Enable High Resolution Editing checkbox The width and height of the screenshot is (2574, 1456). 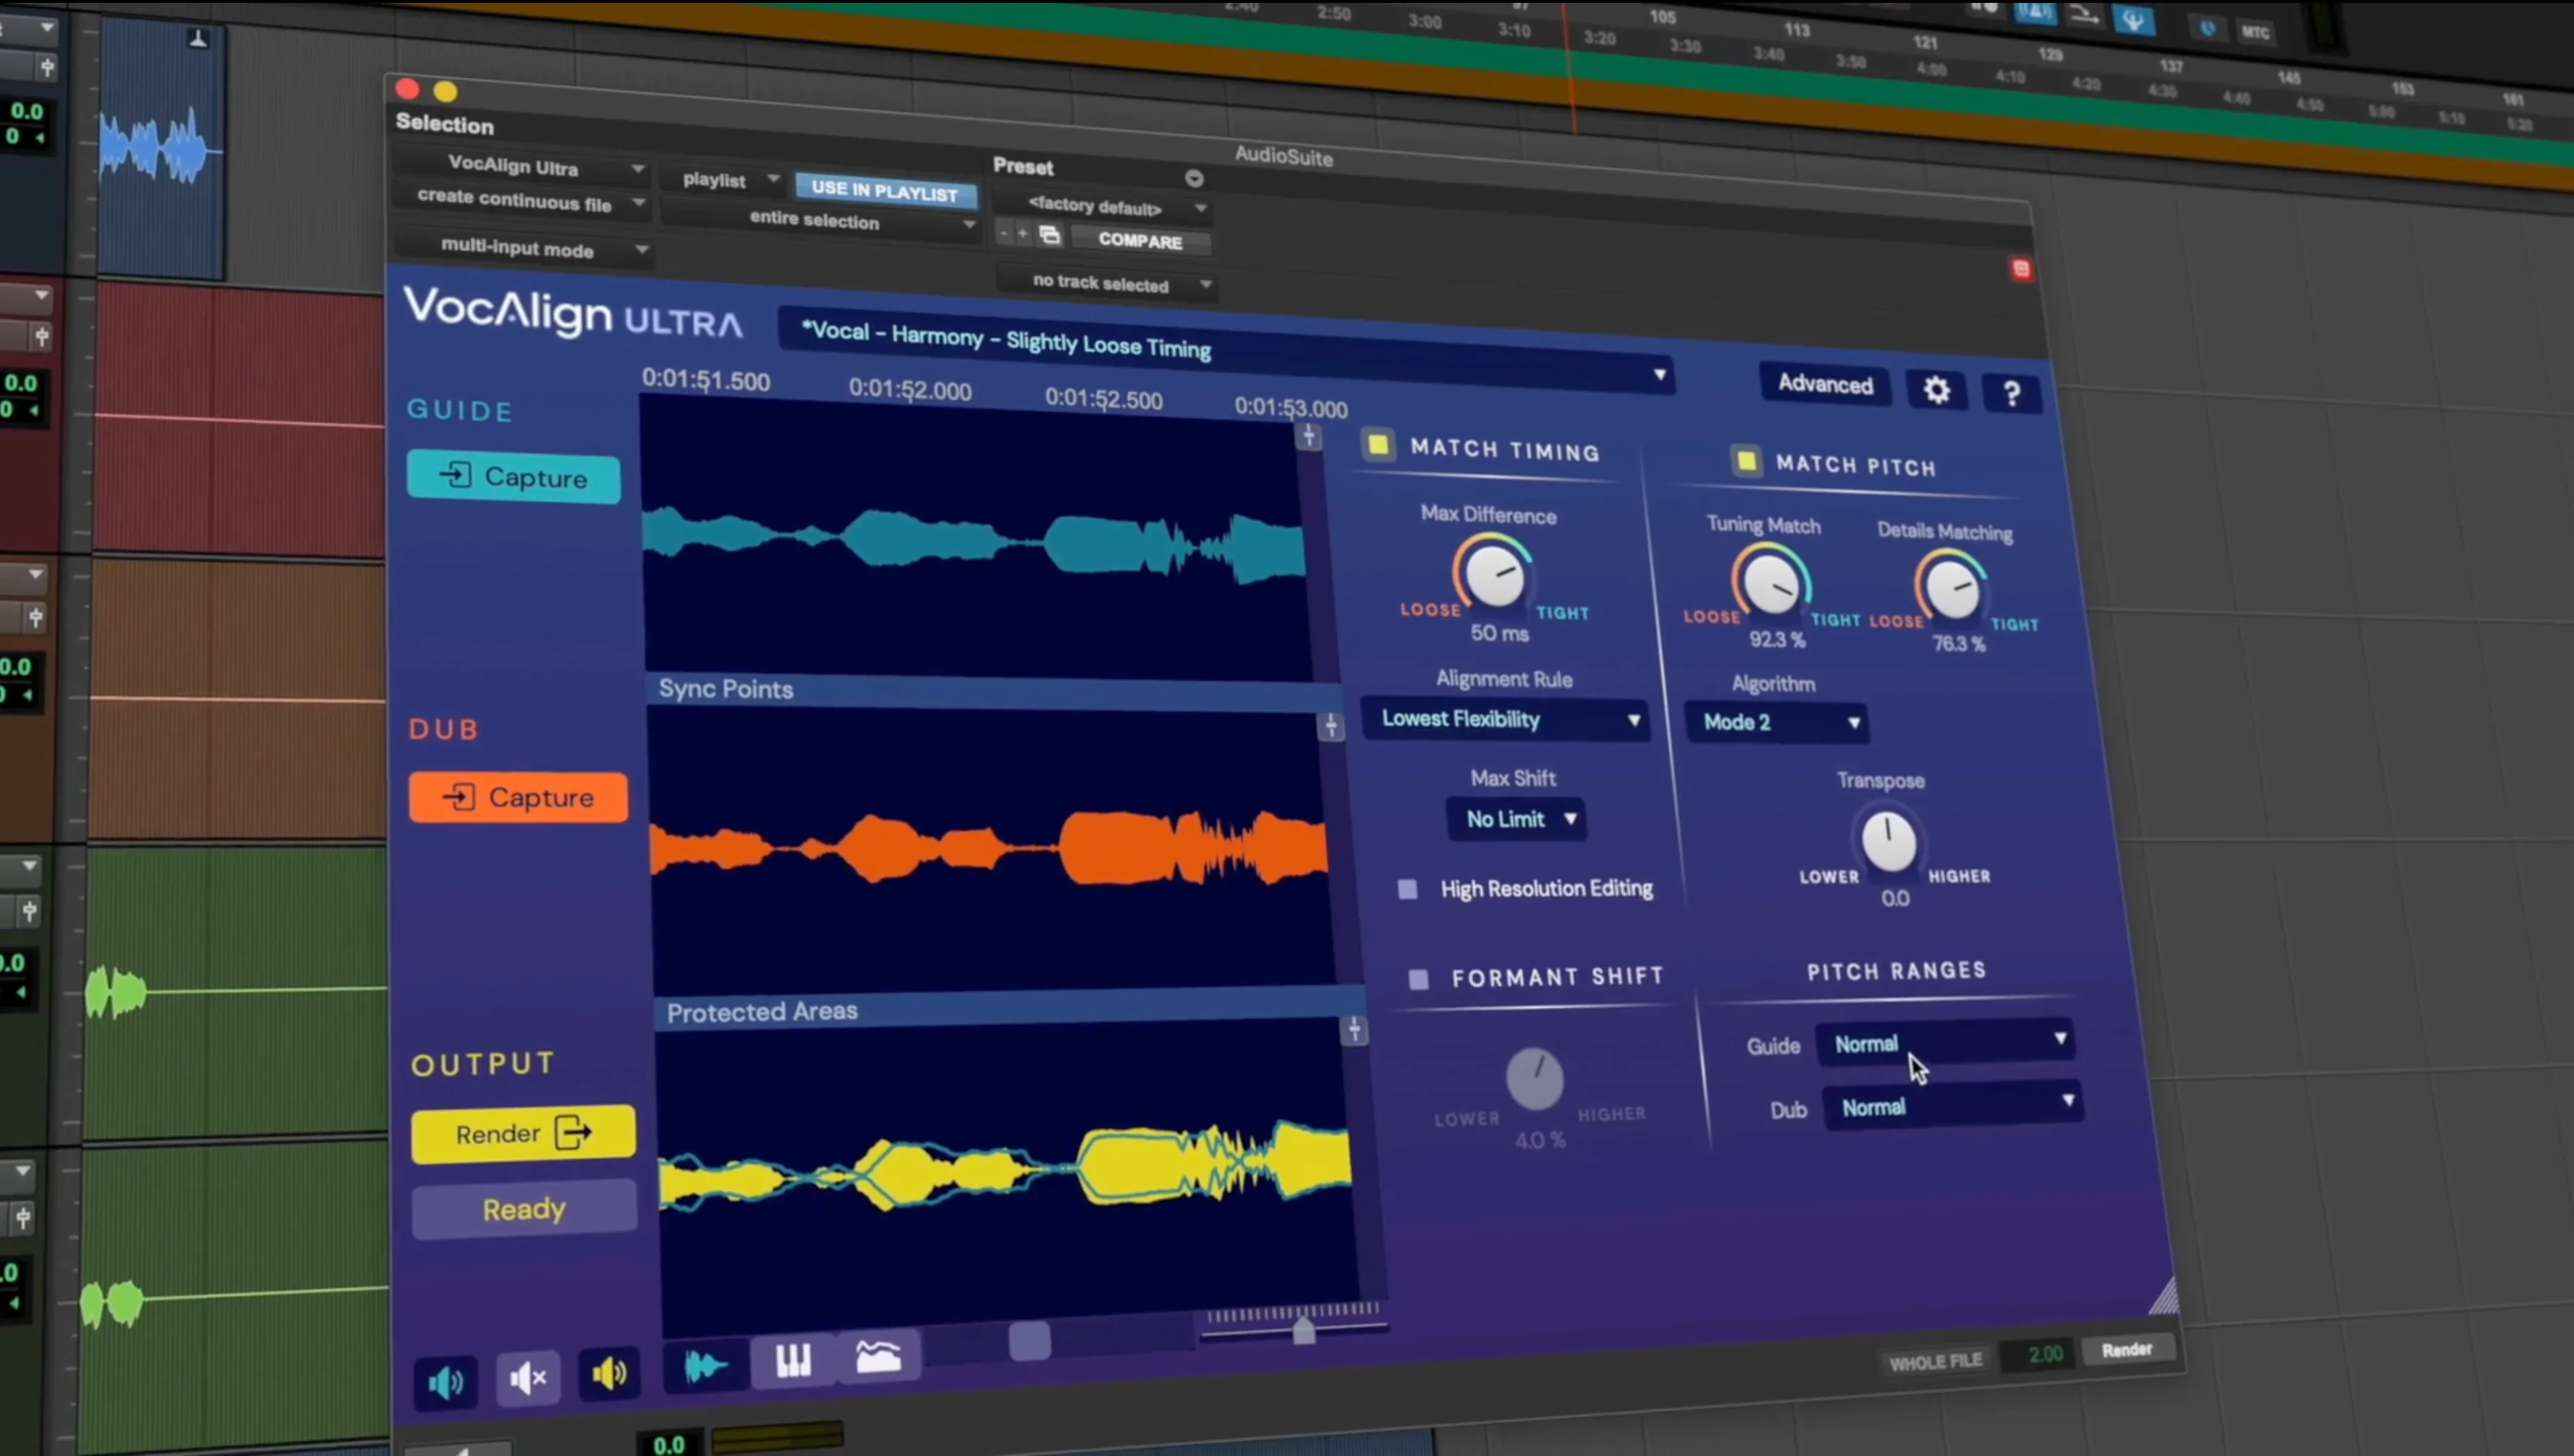pyautogui.click(x=1407, y=888)
